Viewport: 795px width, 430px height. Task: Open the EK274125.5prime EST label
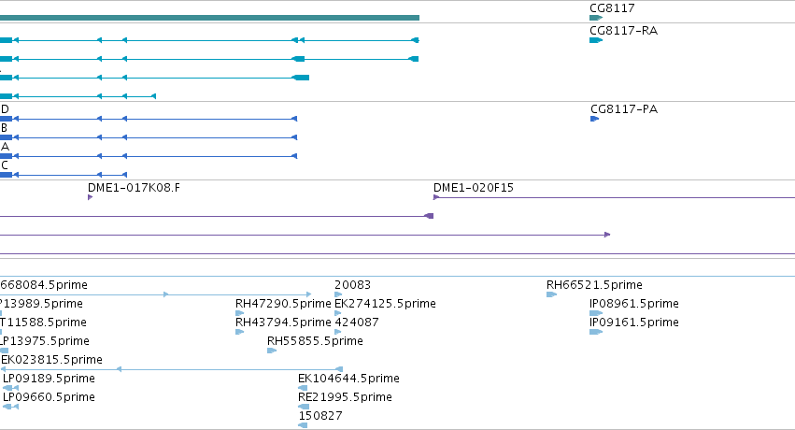385,303
